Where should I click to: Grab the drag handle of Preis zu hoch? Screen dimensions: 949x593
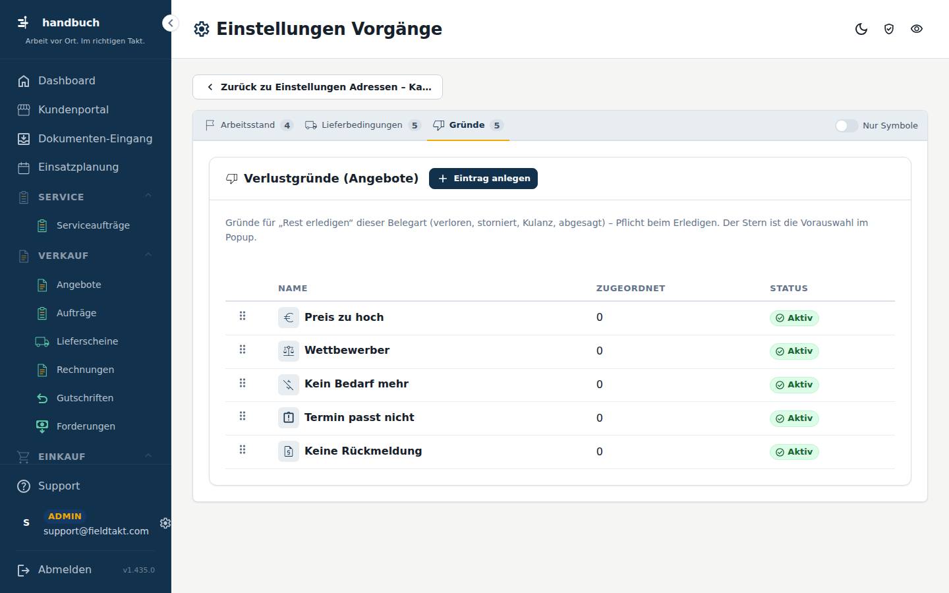click(x=243, y=316)
